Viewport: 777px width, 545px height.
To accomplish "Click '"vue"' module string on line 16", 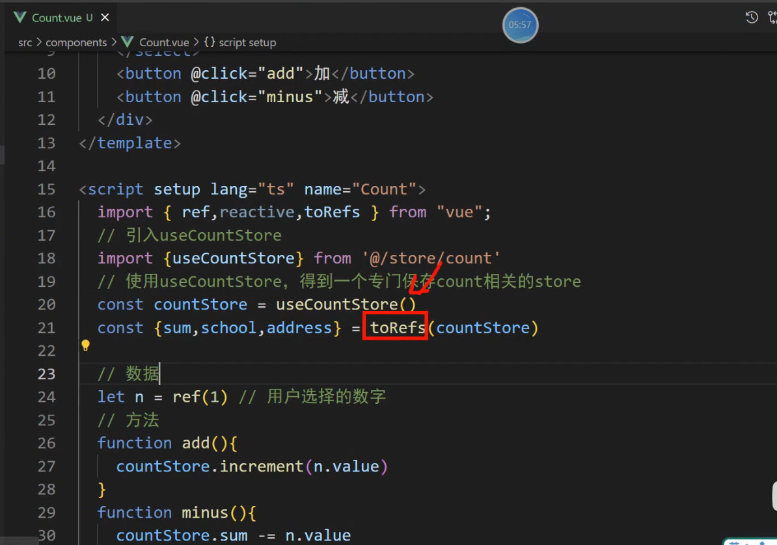I will [x=459, y=212].
